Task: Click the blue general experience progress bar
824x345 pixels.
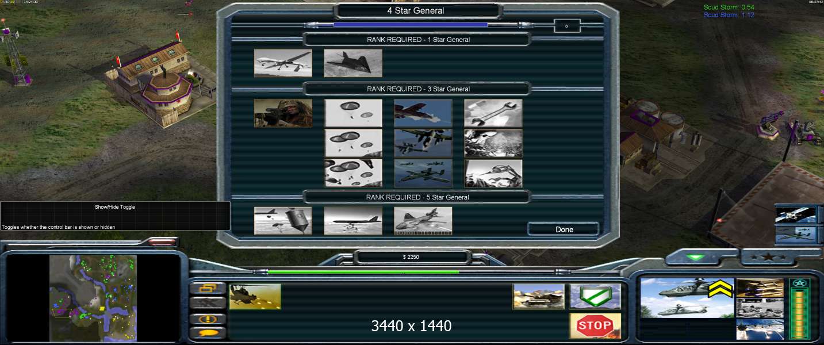Action: tap(411, 25)
